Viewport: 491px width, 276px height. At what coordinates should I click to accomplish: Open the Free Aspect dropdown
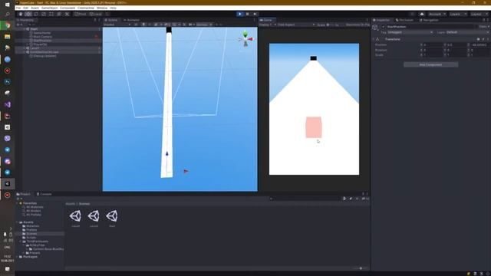[295, 25]
